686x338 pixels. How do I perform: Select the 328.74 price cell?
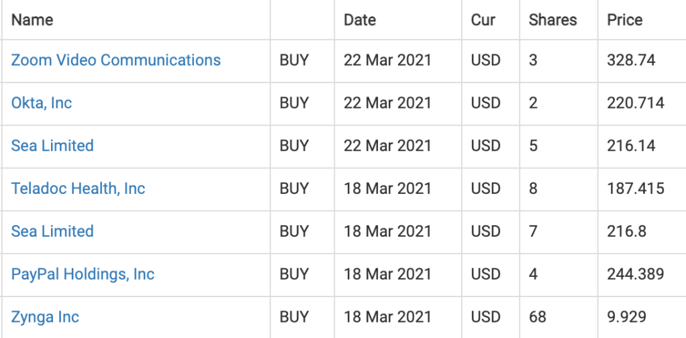click(x=631, y=60)
